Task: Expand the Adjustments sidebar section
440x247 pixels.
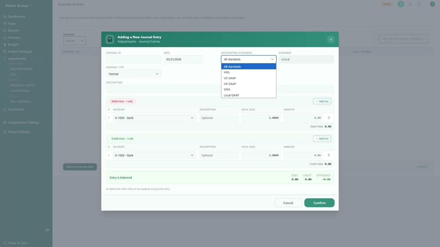Action: click(17, 59)
